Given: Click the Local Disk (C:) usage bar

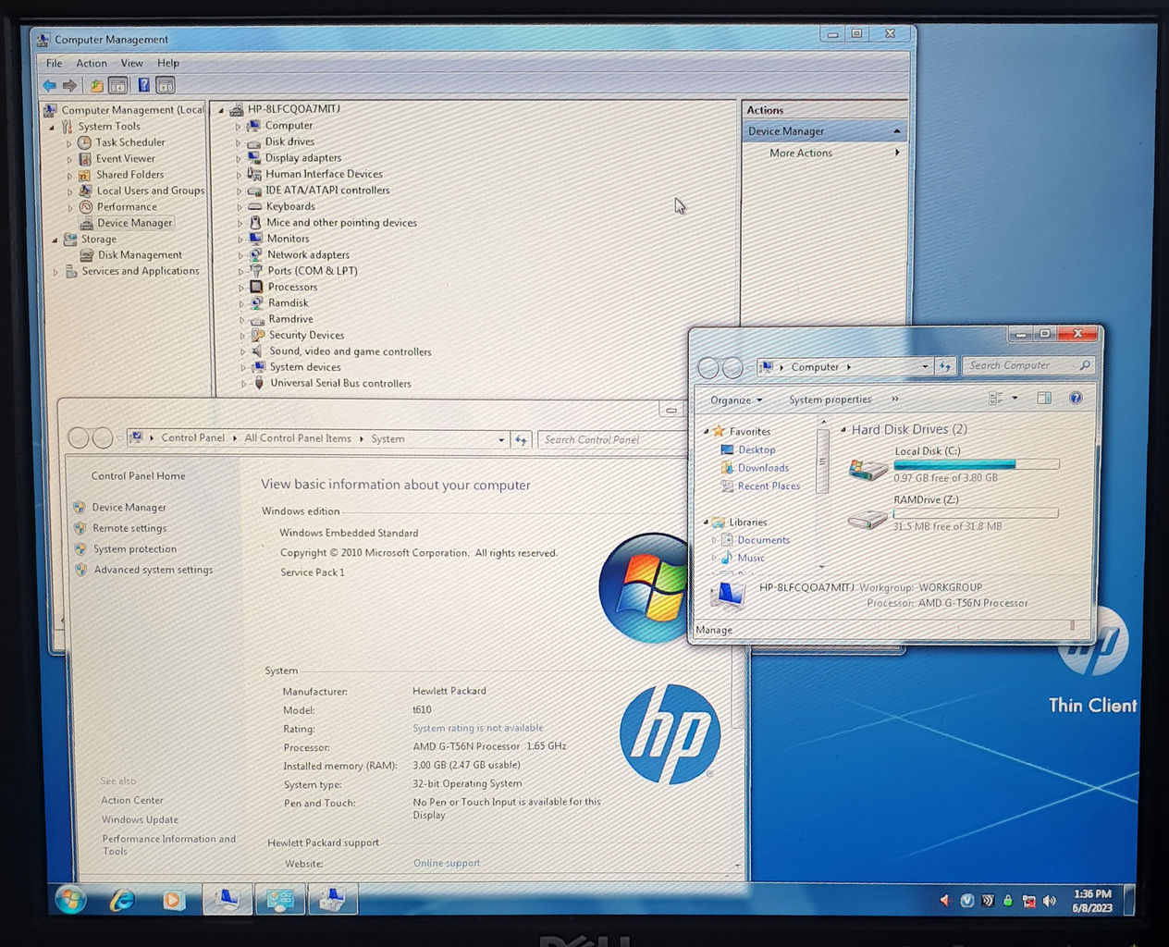Looking at the screenshot, I should [976, 464].
